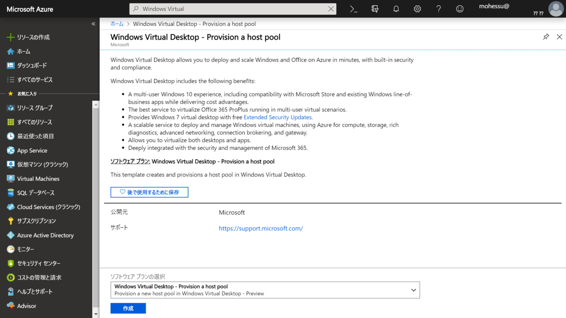Open the directory and subscription filter icon
566x318 pixels.
[375, 8]
